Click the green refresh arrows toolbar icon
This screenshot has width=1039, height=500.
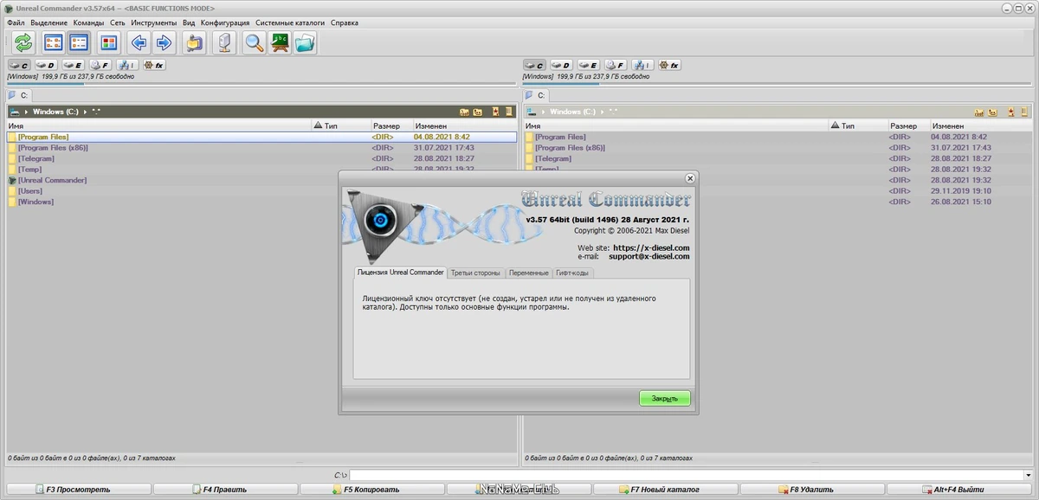click(x=23, y=42)
